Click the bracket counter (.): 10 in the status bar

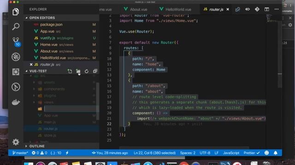coord(56,153)
